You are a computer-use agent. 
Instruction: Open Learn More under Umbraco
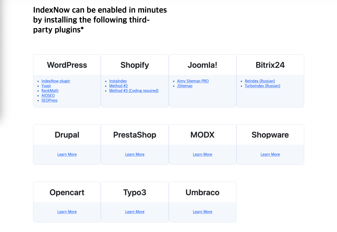(x=202, y=212)
